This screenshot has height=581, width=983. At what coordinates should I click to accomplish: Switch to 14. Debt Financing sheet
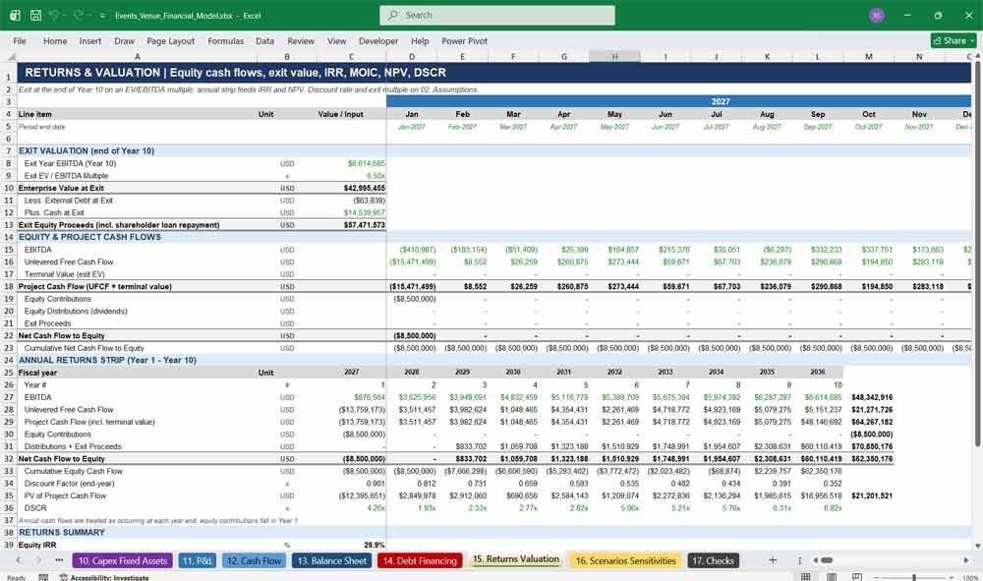420,561
